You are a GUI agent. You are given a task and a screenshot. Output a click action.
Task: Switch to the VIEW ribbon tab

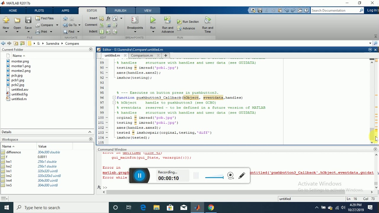[x=147, y=11]
